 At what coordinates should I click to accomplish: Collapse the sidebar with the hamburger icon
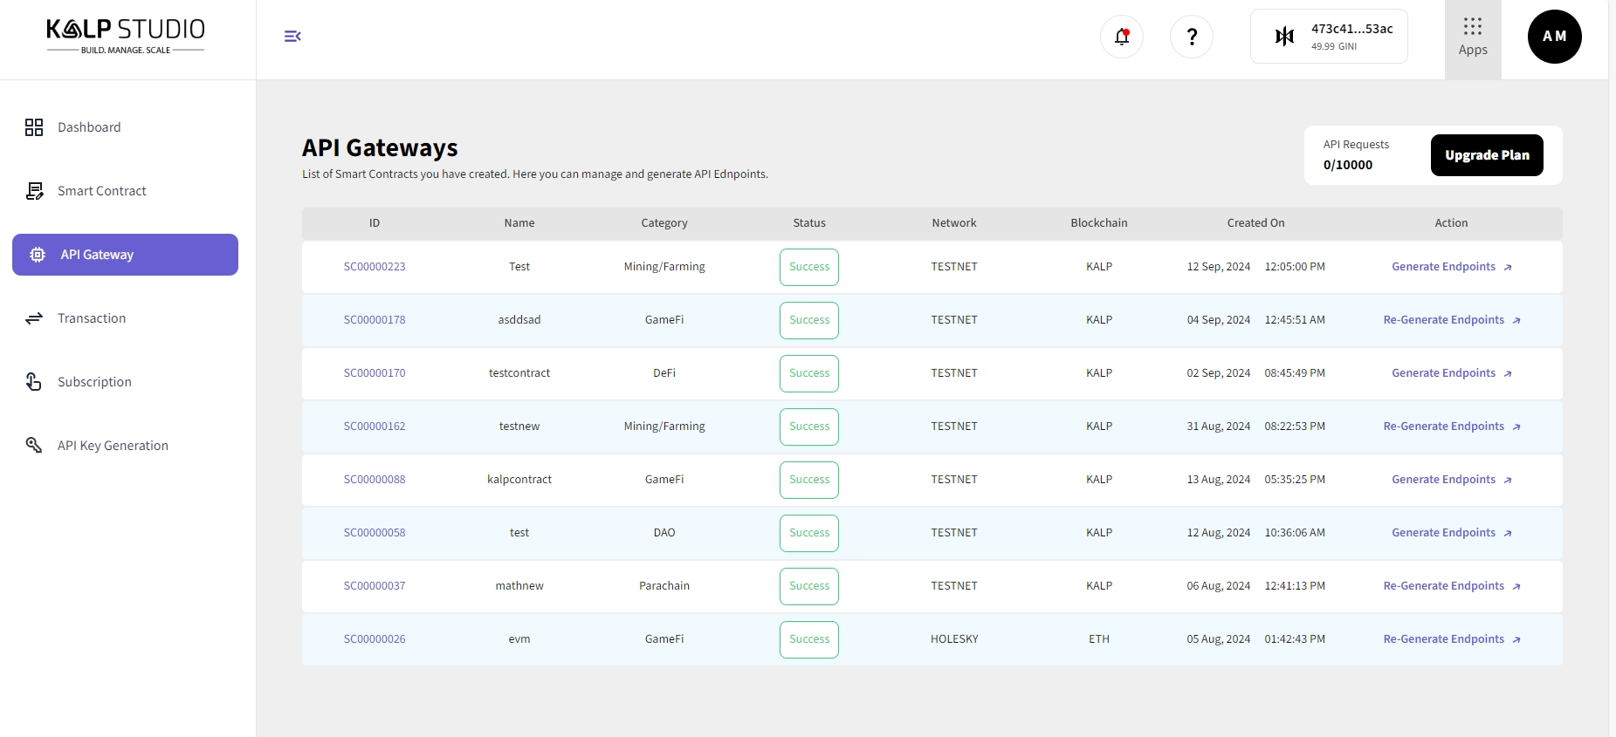click(292, 36)
